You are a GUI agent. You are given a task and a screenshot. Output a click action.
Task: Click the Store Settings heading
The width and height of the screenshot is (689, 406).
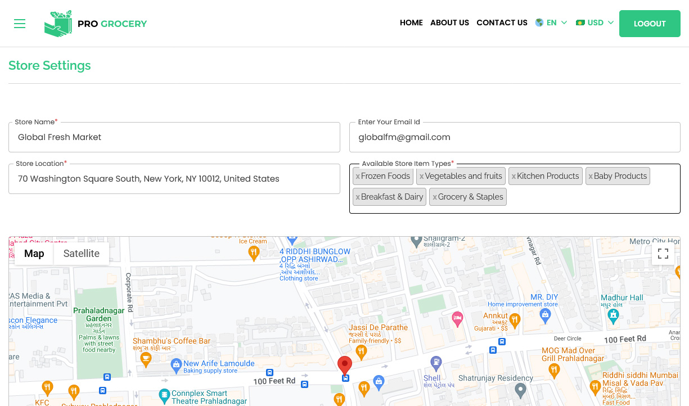49,65
